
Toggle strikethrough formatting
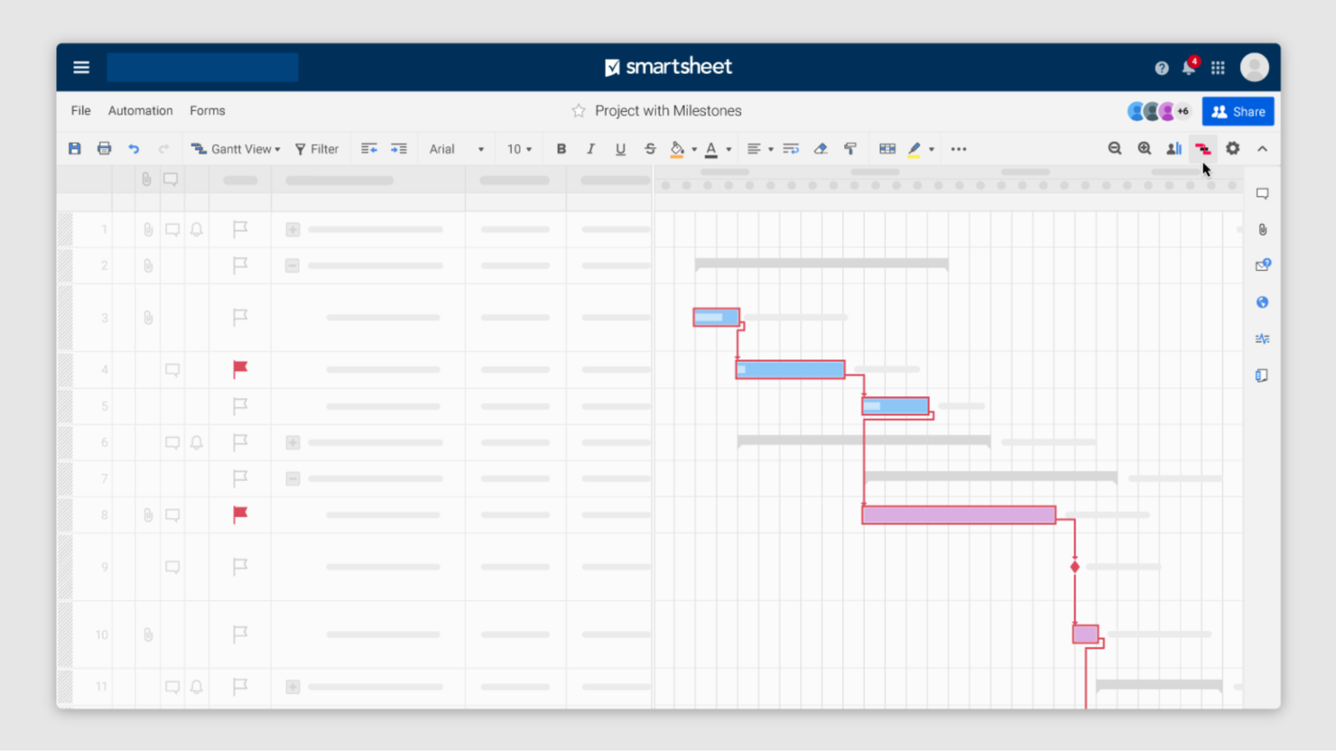click(650, 149)
